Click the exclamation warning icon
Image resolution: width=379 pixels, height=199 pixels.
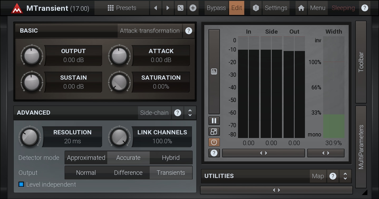256,8
